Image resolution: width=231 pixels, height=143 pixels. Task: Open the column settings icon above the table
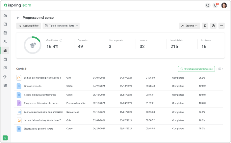coord(220,69)
